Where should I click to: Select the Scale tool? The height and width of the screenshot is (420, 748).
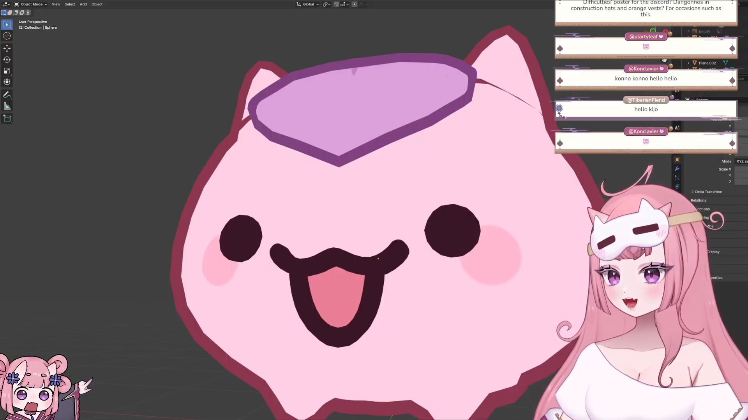coord(7,71)
